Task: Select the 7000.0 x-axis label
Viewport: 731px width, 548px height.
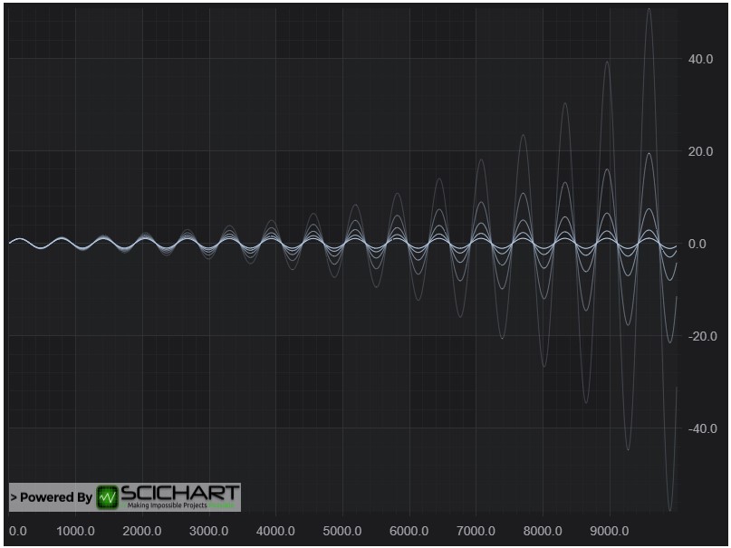Action: [x=476, y=531]
